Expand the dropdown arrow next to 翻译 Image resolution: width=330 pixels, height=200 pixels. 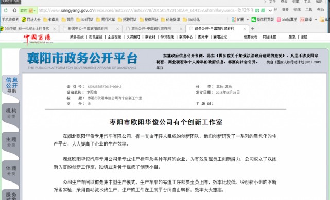click(x=316, y=20)
